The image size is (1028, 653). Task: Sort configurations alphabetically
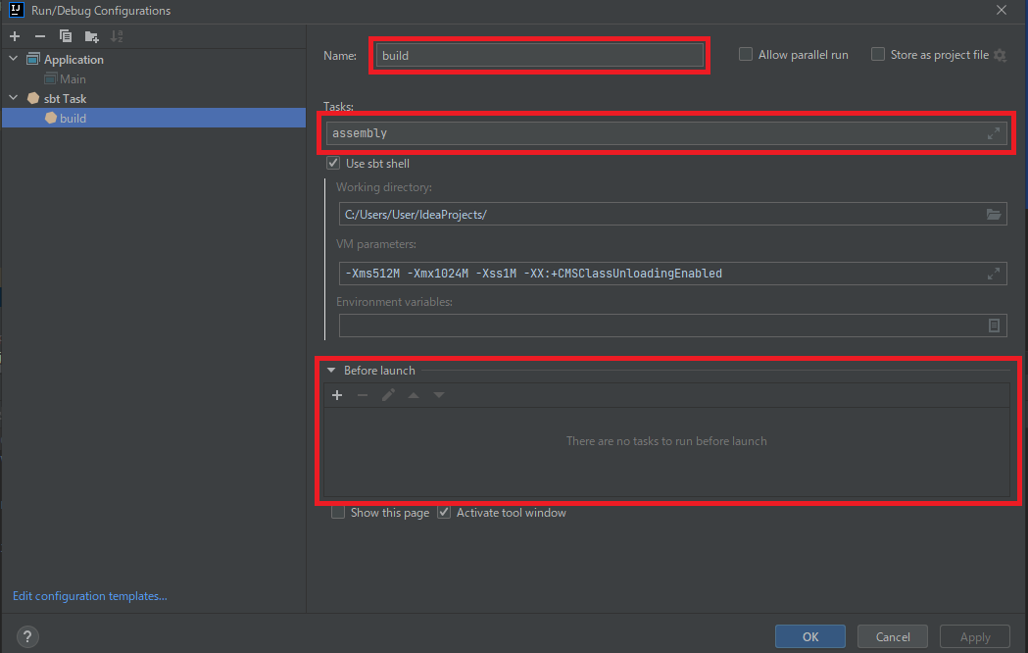(x=115, y=35)
